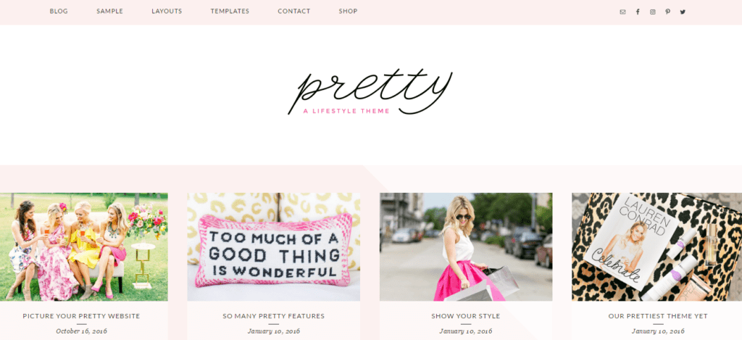Open the Picture Your Pretty Website post
Image resolution: width=742 pixels, height=340 pixels.
click(x=81, y=316)
